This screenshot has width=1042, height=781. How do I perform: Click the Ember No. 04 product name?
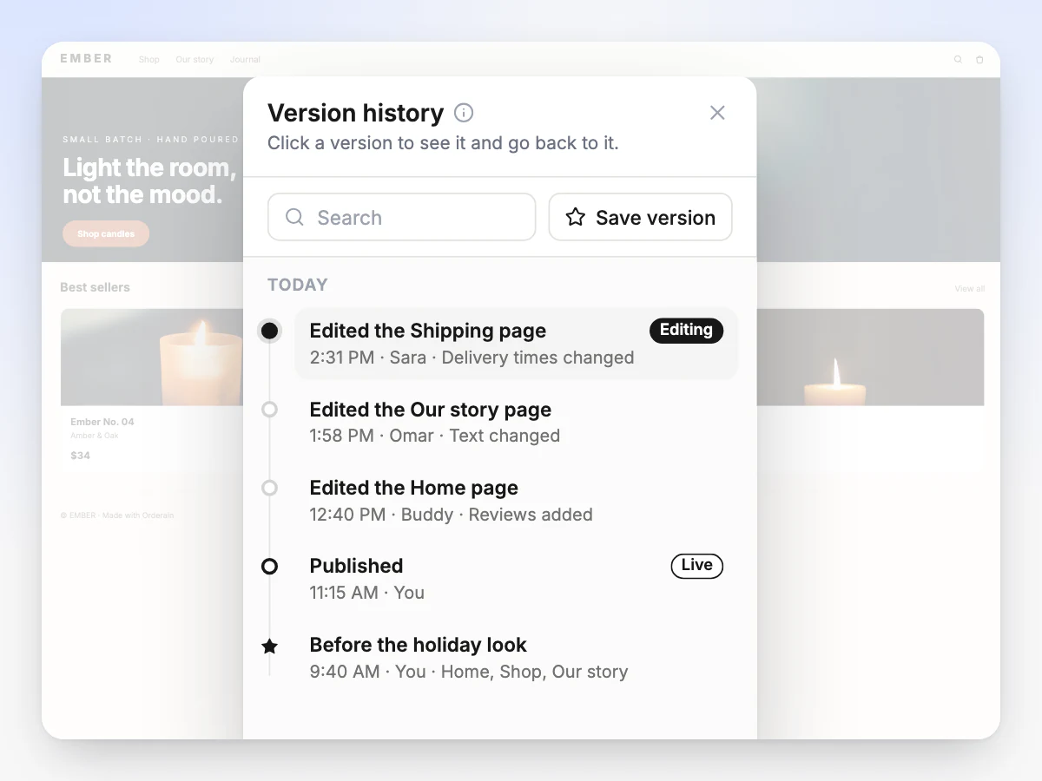pyautogui.click(x=102, y=422)
